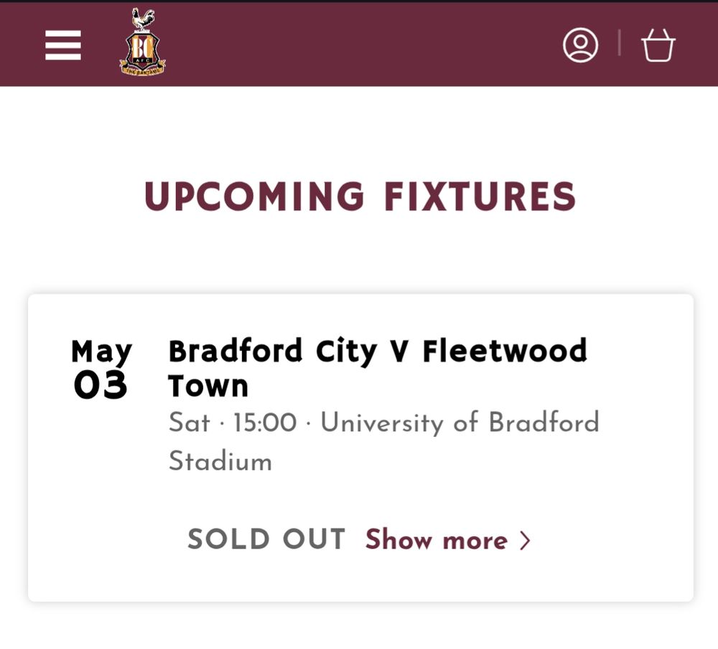Click the May month label on fixture
Viewport: 718px width, 649px height.
[x=102, y=352]
